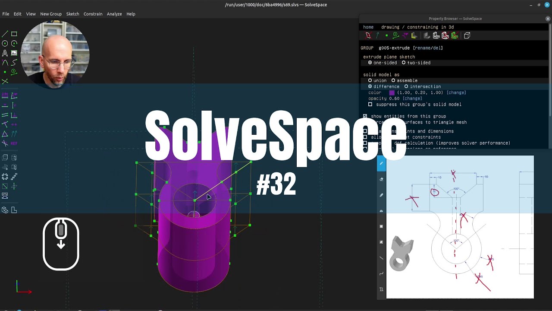Toggle the REF reference dimension tool
Image resolution: width=552 pixels, height=311 pixels.
click(14, 143)
